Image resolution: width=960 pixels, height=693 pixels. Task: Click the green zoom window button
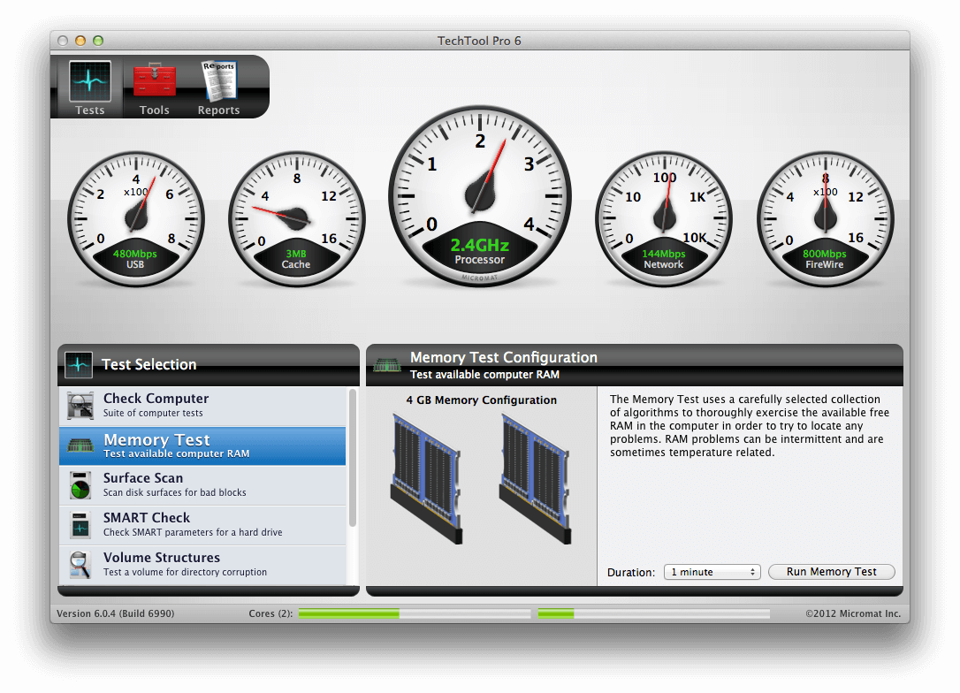pyautogui.click(x=98, y=41)
